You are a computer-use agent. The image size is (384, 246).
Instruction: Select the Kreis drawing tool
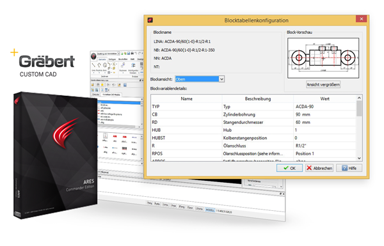point(105,67)
